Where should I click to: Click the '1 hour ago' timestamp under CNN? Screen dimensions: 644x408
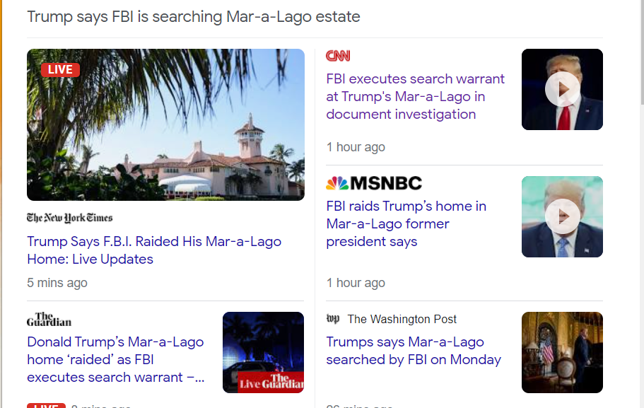point(356,147)
